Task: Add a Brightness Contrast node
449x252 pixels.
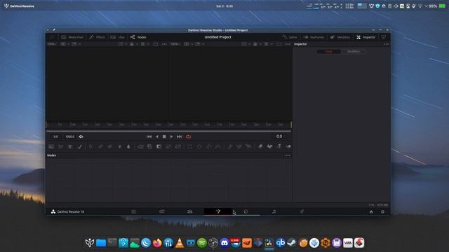Action: pyautogui.click(x=119, y=146)
